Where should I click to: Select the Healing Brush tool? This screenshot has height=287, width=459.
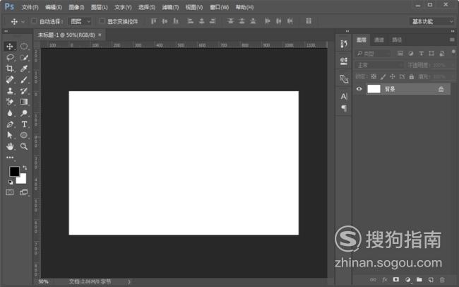10,80
